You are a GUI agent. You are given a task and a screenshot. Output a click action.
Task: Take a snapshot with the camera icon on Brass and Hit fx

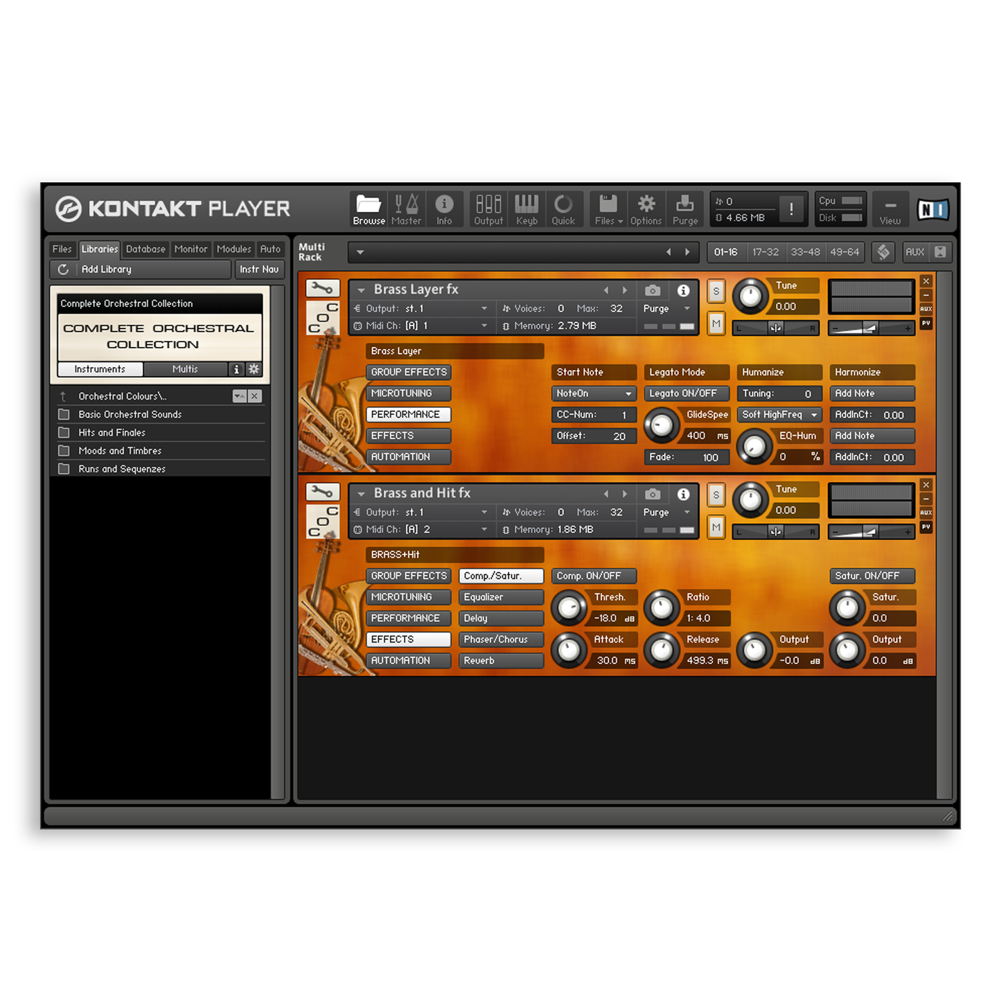pyautogui.click(x=652, y=494)
